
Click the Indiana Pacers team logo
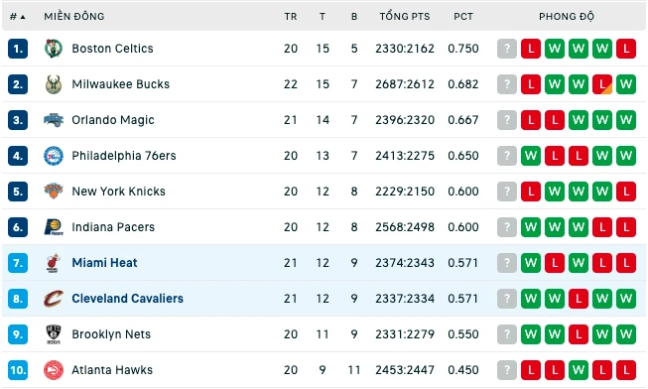tap(54, 227)
